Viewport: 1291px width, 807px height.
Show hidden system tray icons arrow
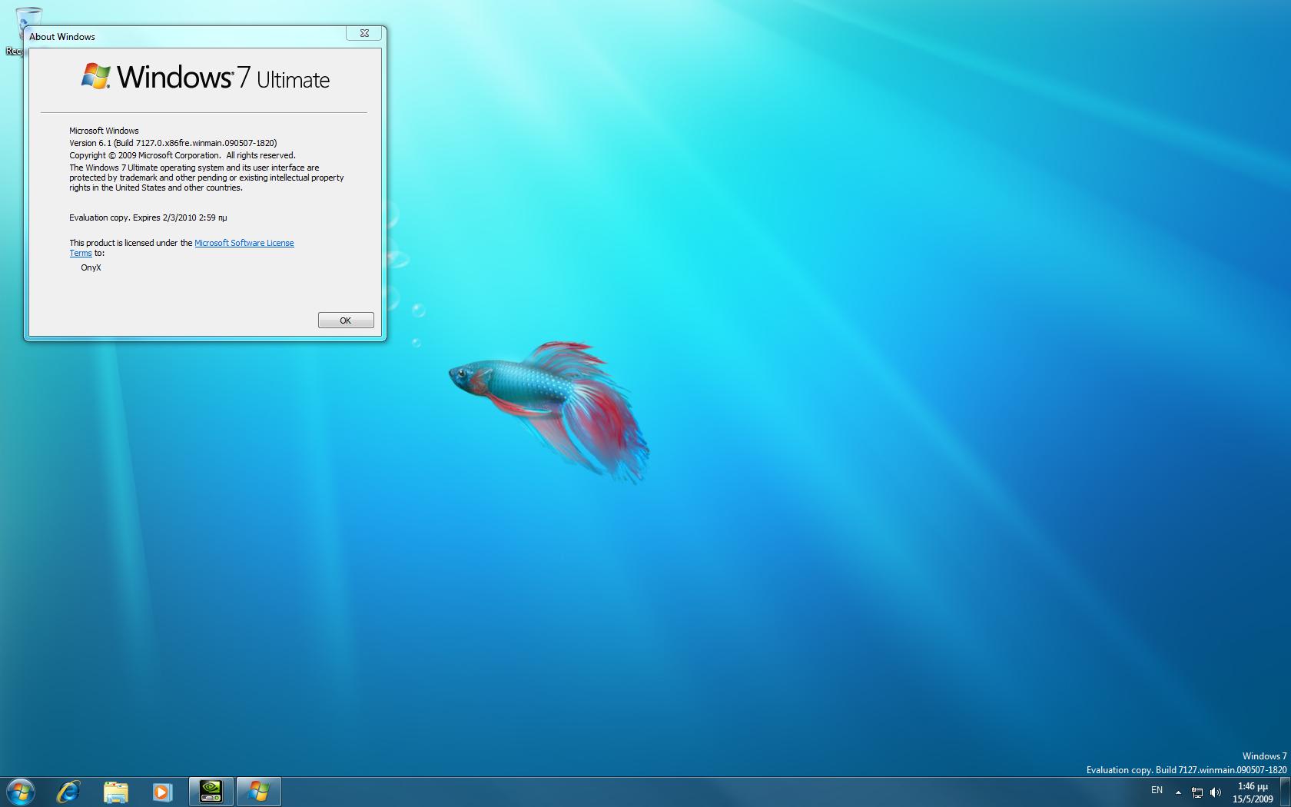coord(1178,792)
